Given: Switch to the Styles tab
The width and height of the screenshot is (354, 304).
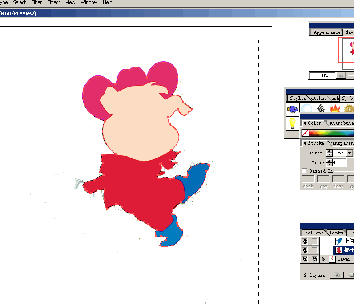Looking at the screenshot, I should 298,98.
